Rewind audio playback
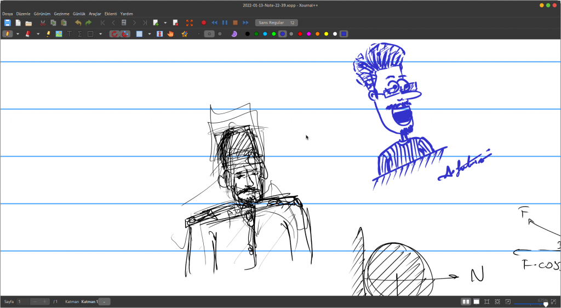The image size is (561, 308). [x=214, y=23]
